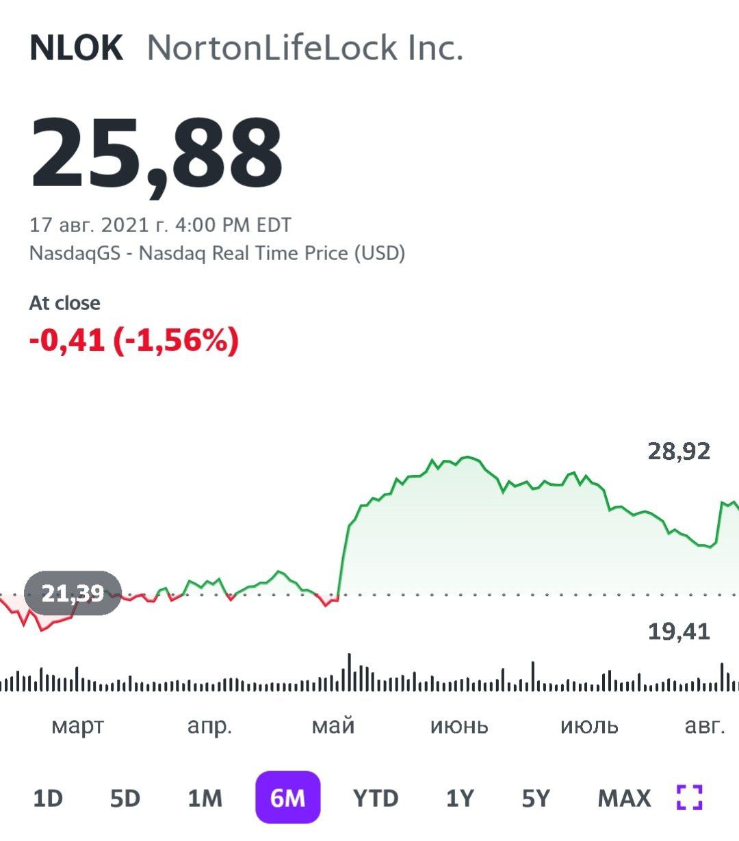Open the full-screen chart icon
The height and width of the screenshot is (841, 739).
coord(689,797)
